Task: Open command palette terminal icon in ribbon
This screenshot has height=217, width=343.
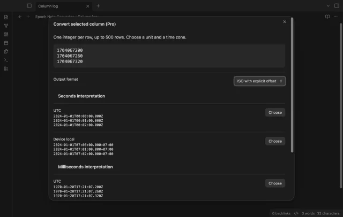Action: click(x=6, y=60)
